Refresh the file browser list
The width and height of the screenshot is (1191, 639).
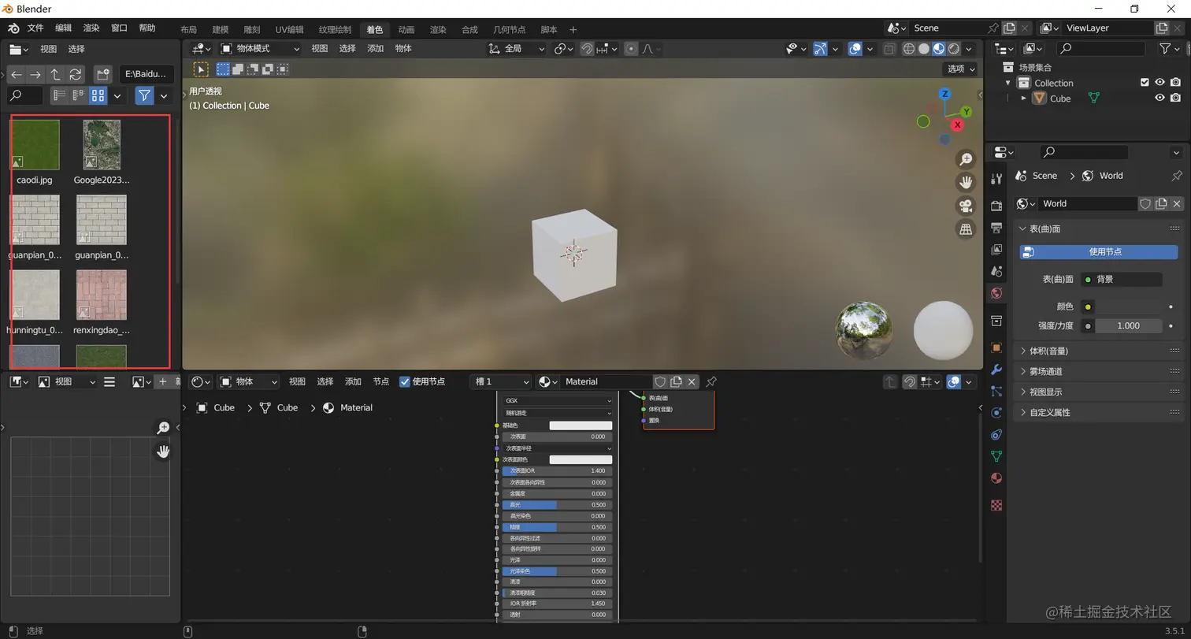76,75
